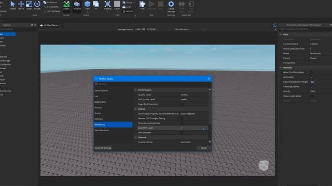Viewport: 332px width, 186px height.
Task: Switch to the Untitled Game tab
Action: [50, 25]
